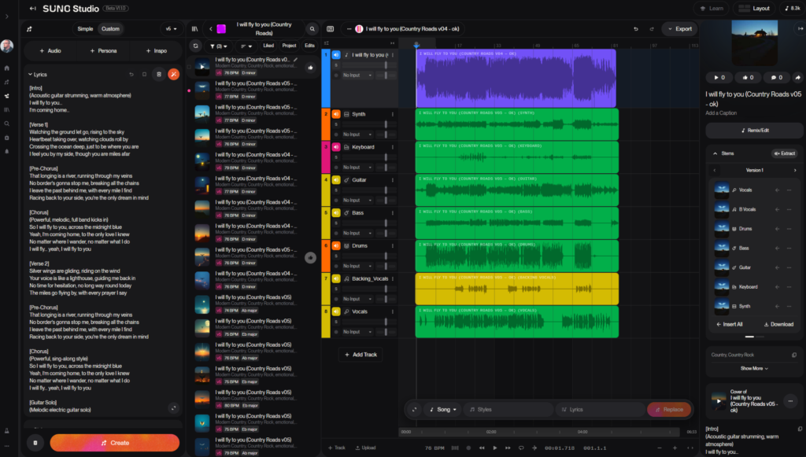Screen dimensions: 806x457
Task: Open Keyboard track three-dot menu
Action: (x=393, y=147)
